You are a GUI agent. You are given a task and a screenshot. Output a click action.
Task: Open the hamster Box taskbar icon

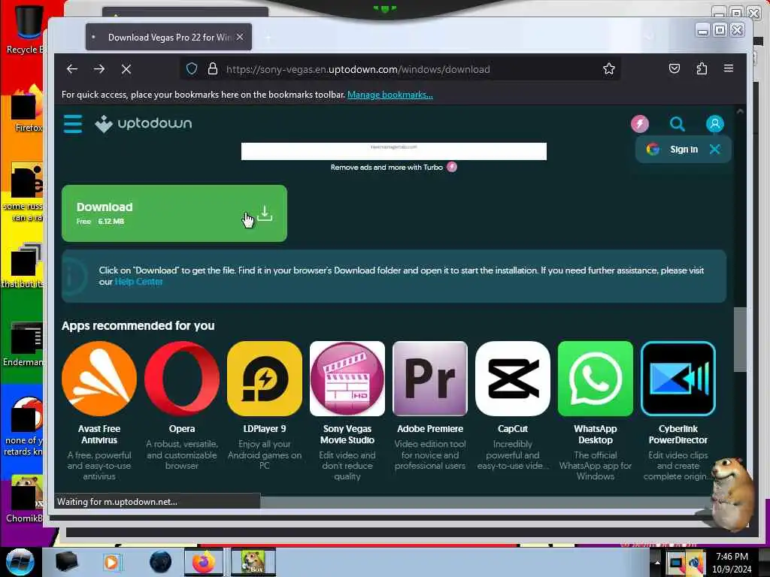point(253,562)
